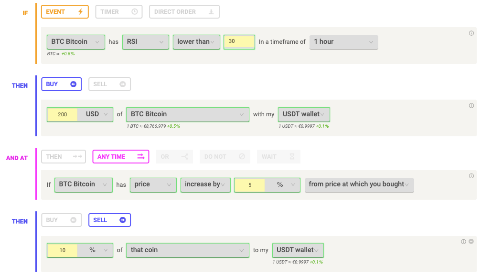The height and width of the screenshot is (275, 481).
Task: Click the 'lower than' operator button
Action: (196, 42)
